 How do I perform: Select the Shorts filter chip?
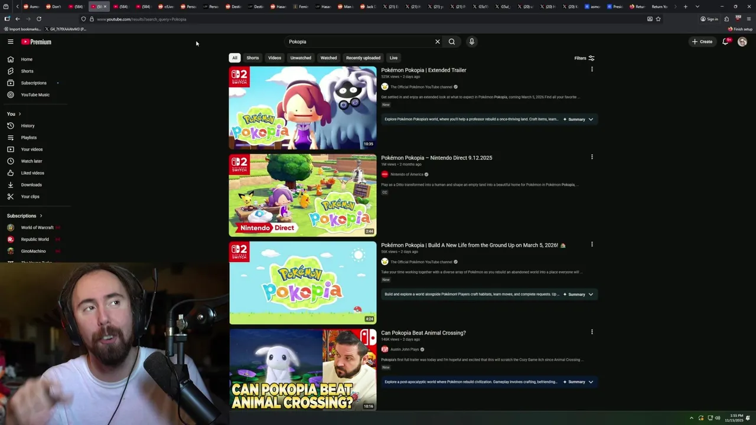click(253, 58)
